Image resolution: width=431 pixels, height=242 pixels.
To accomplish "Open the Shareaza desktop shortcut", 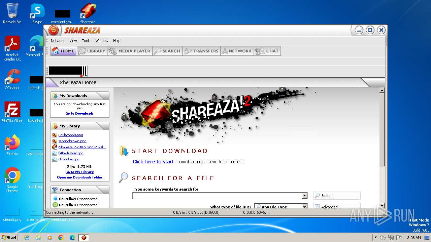I will [x=88, y=13].
